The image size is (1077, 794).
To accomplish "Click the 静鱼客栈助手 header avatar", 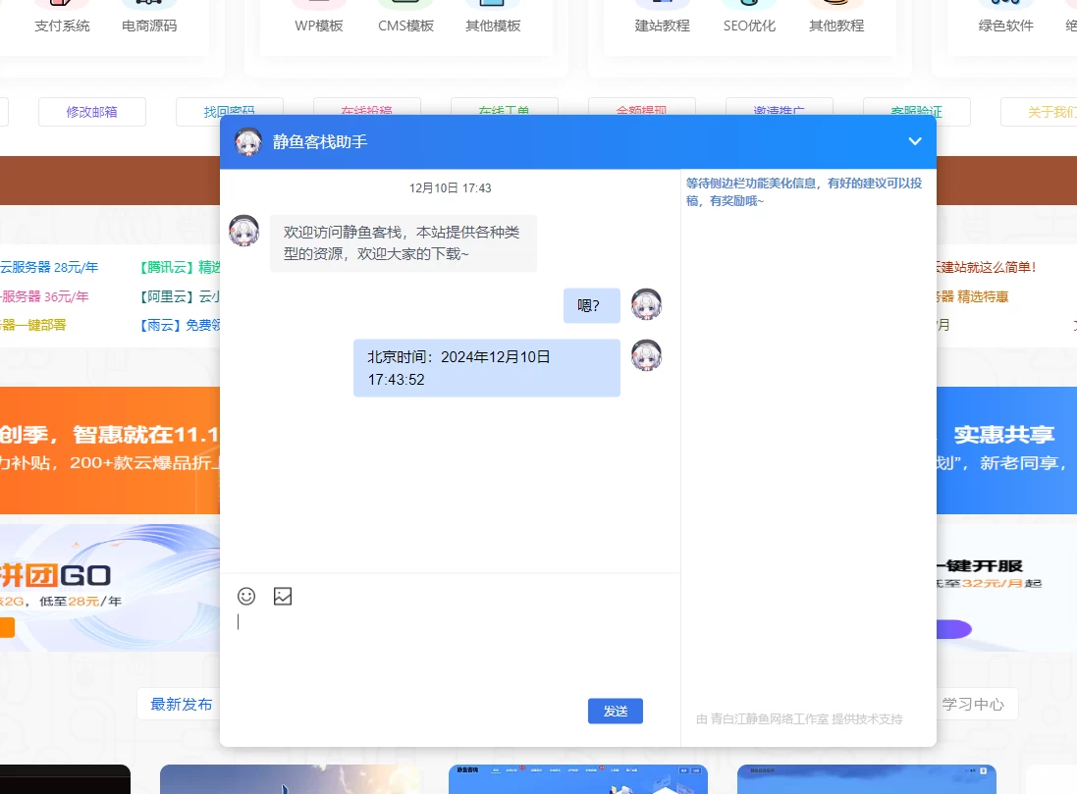I will [x=248, y=142].
